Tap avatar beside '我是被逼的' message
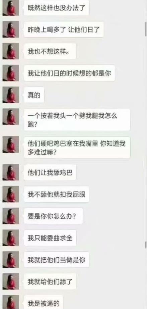The width and height of the screenshot is (148, 309). point(11,302)
